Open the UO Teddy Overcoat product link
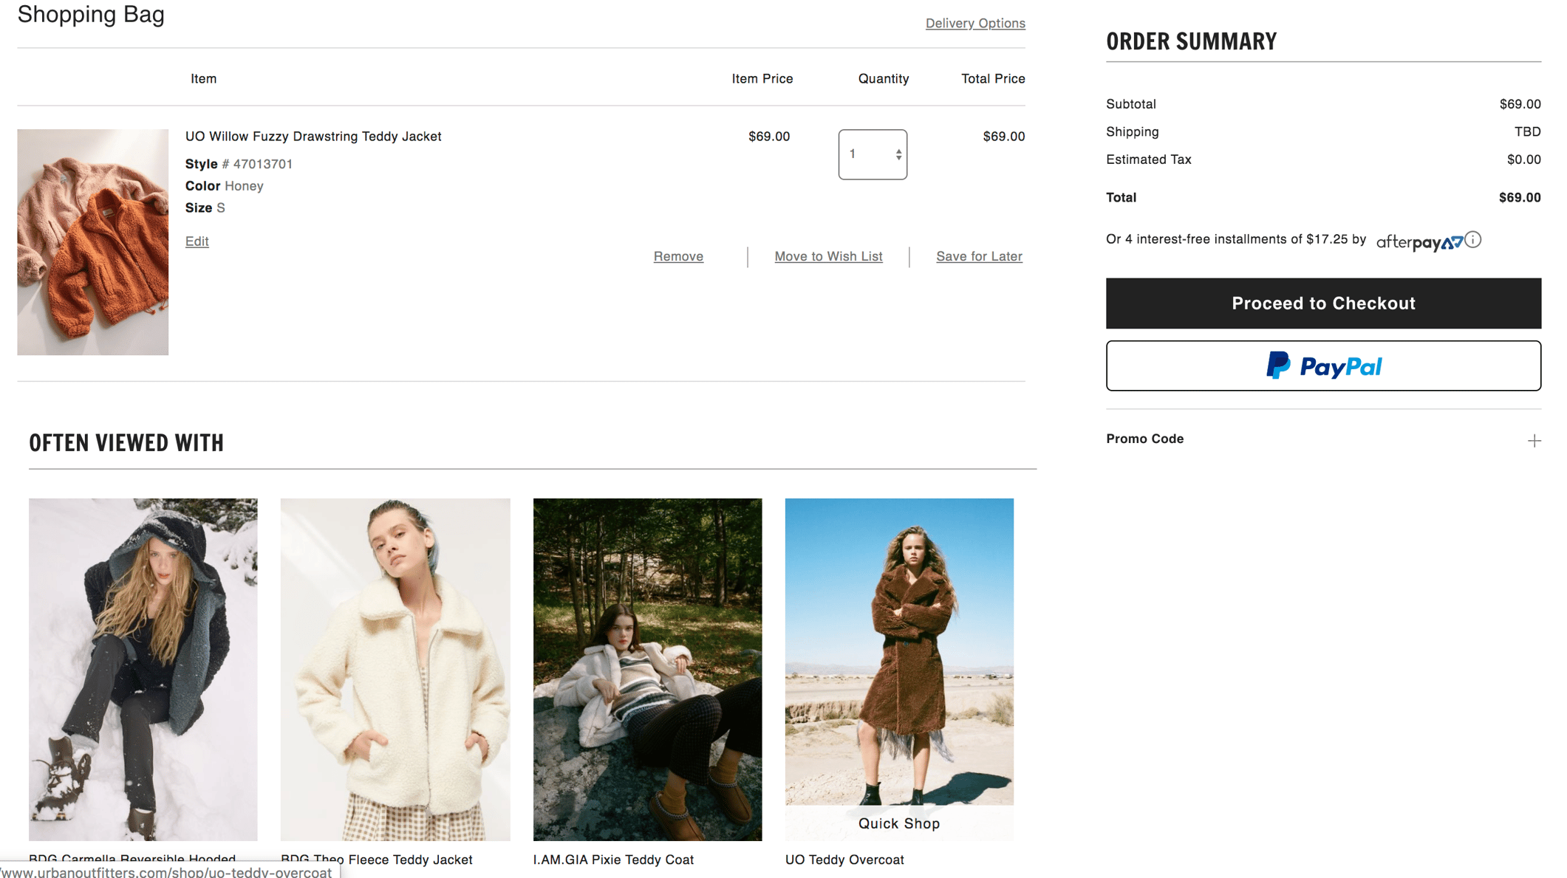The width and height of the screenshot is (1567, 878). pos(844,860)
